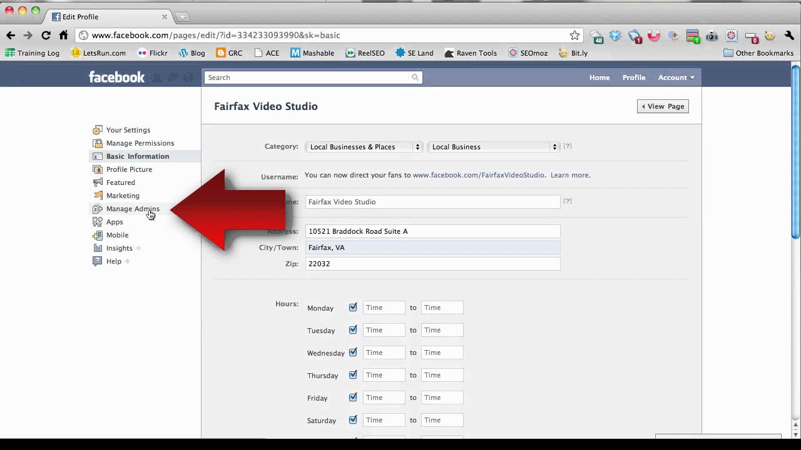Open friend requests icon in Facebook header
The height and width of the screenshot is (450, 801).
[156, 77]
